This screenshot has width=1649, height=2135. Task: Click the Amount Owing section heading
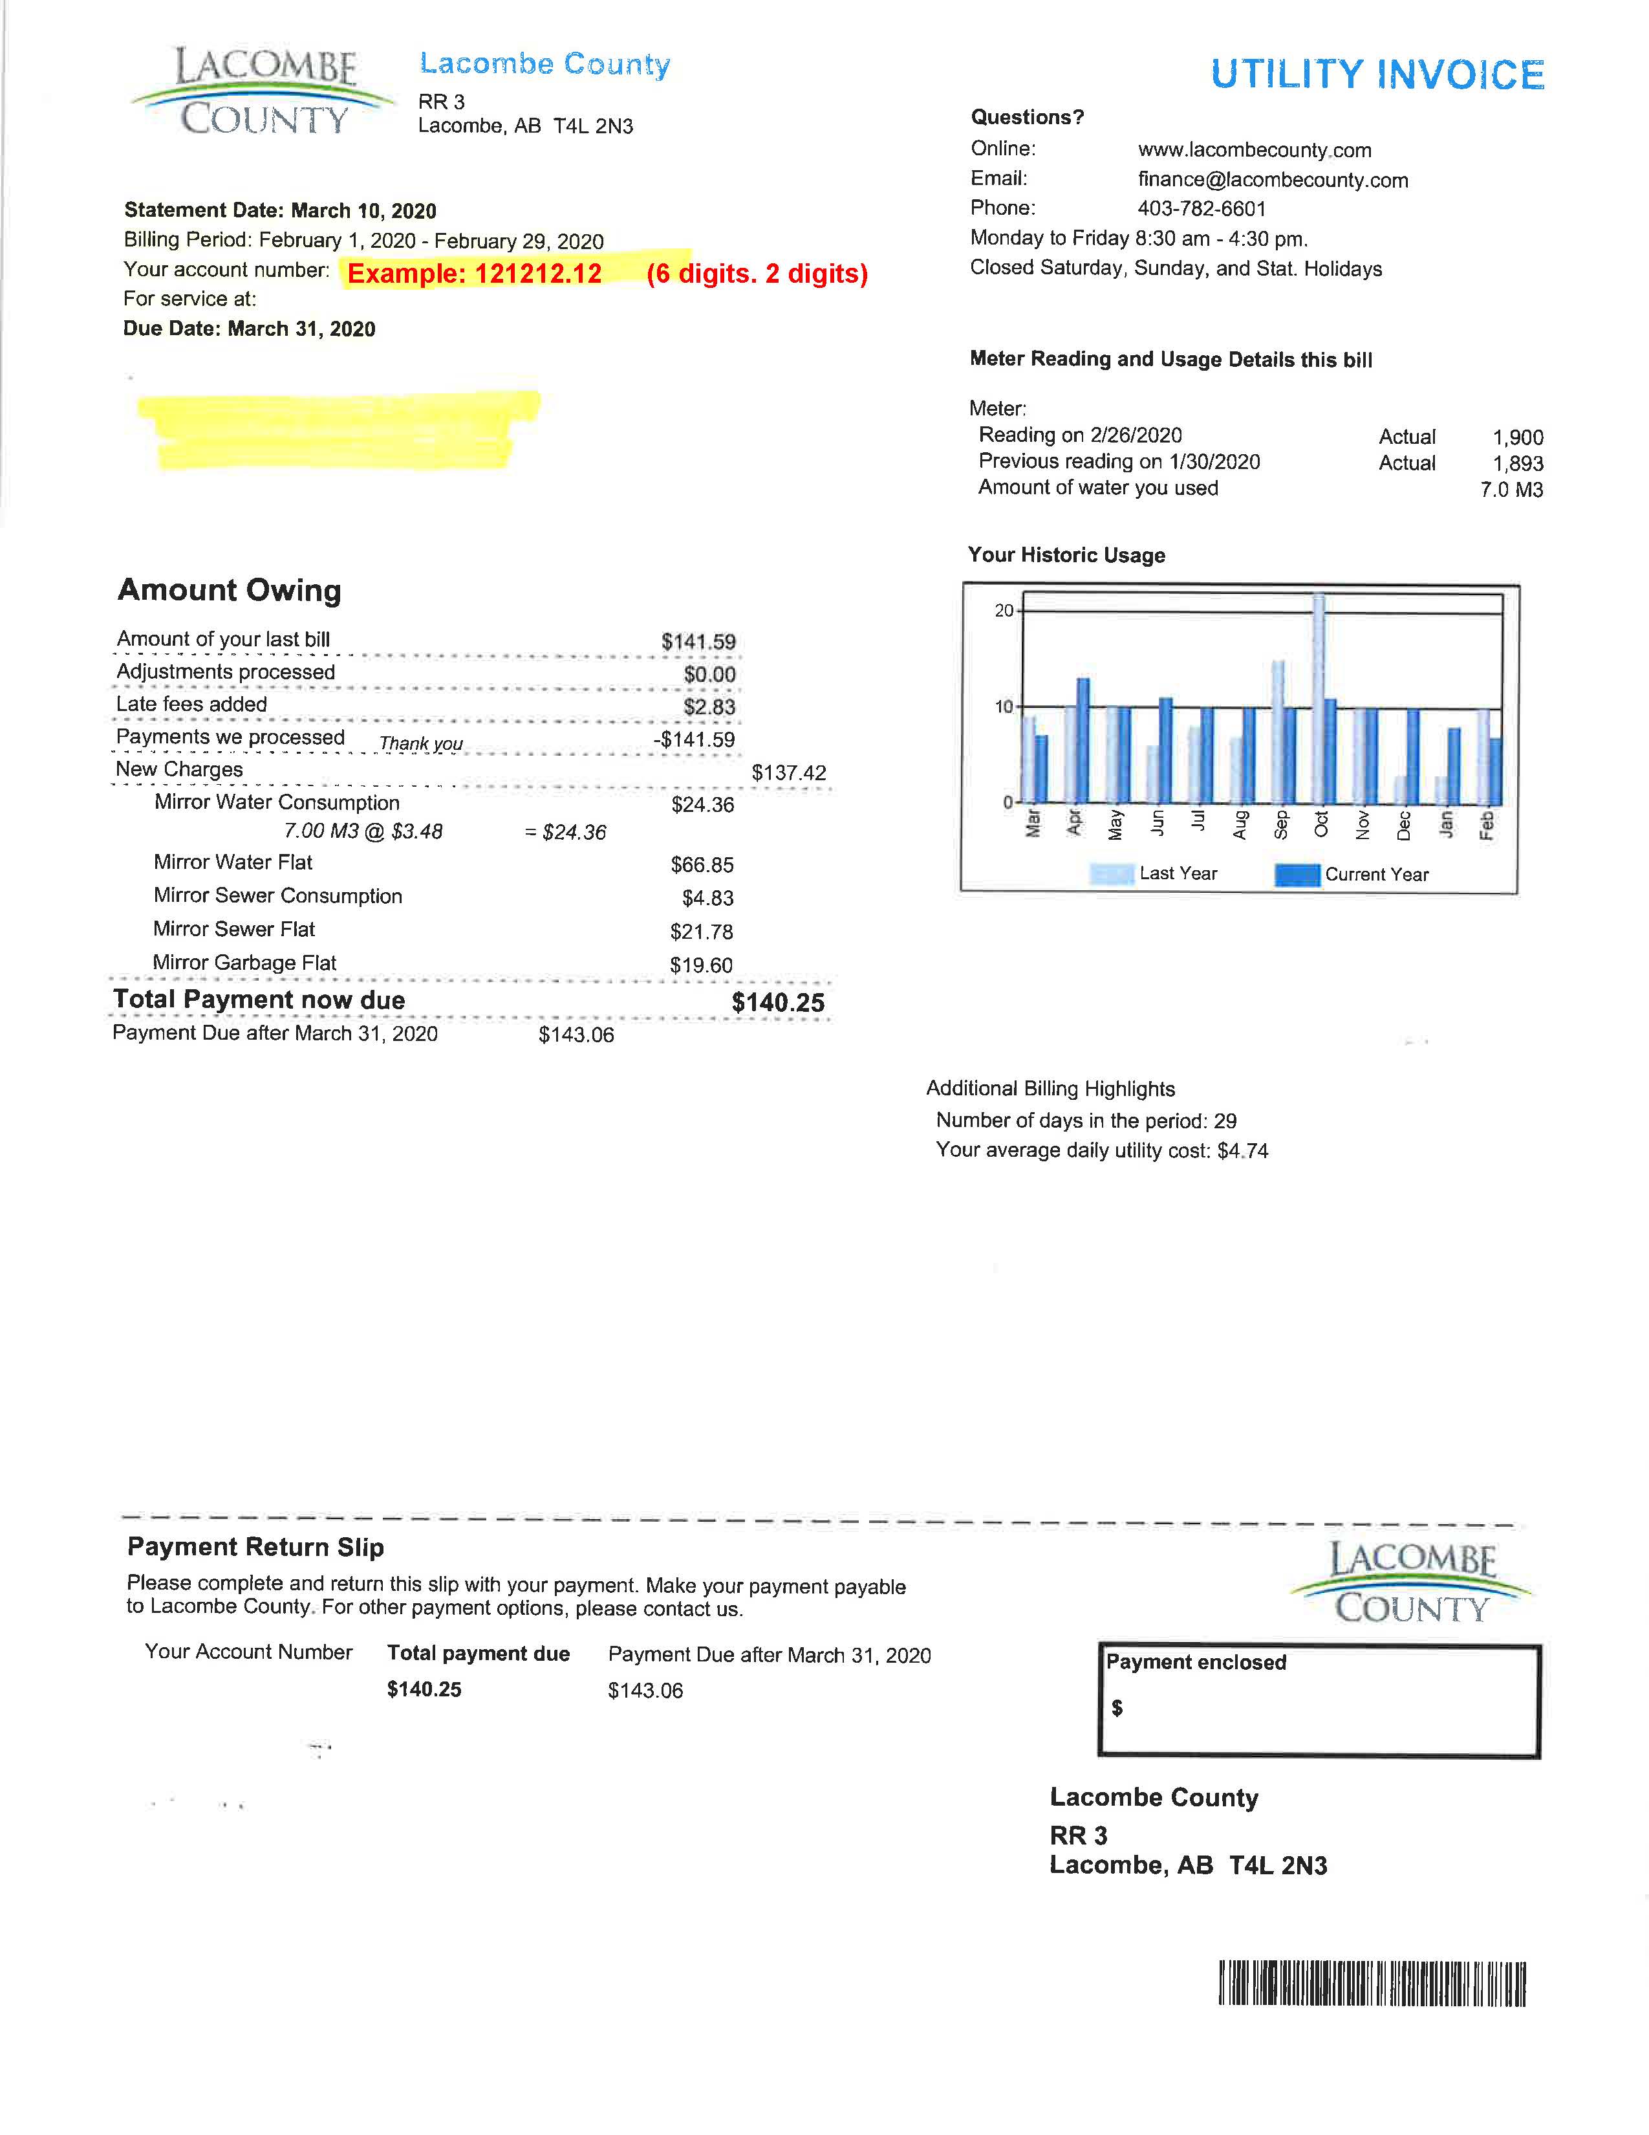pyautogui.click(x=230, y=591)
